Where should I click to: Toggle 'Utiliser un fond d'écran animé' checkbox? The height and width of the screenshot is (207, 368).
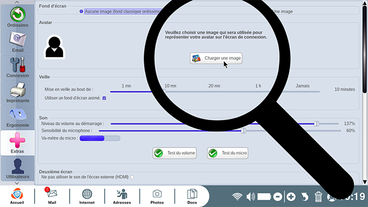[x=104, y=98]
